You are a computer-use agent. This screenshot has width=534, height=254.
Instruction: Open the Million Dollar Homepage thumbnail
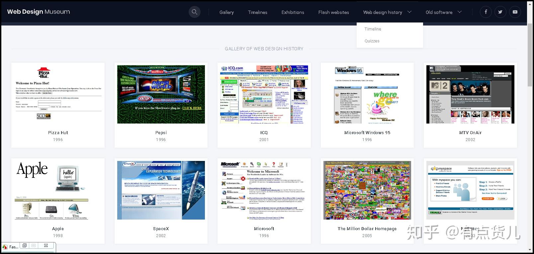(x=367, y=190)
